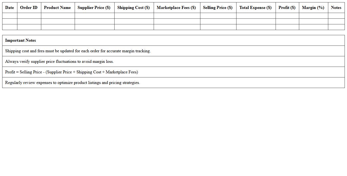Click first empty row cell under Product Name

click(x=58, y=16)
